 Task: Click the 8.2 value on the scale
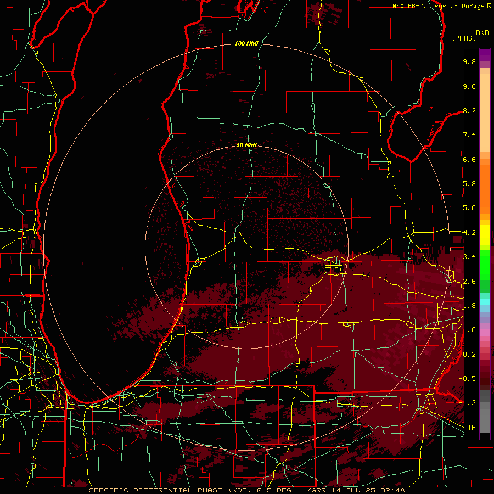pos(469,110)
